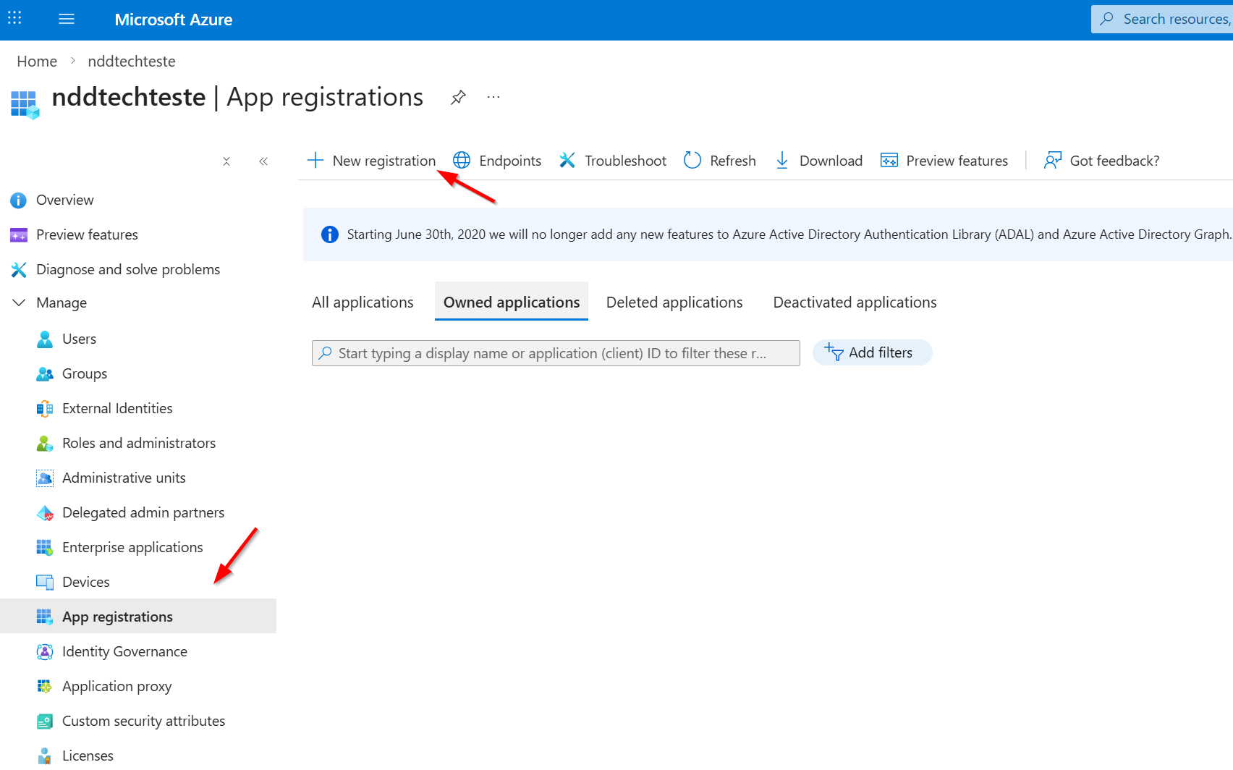Open the Azure app launcher grid icon
The width and height of the screenshot is (1233, 770).
(14, 18)
